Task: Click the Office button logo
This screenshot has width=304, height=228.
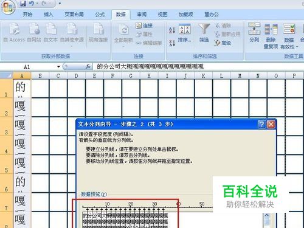Action: click(8, 7)
